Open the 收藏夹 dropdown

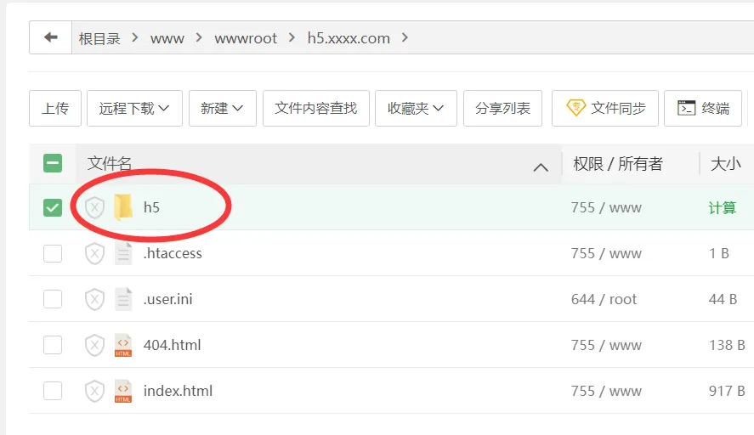click(x=416, y=109)
